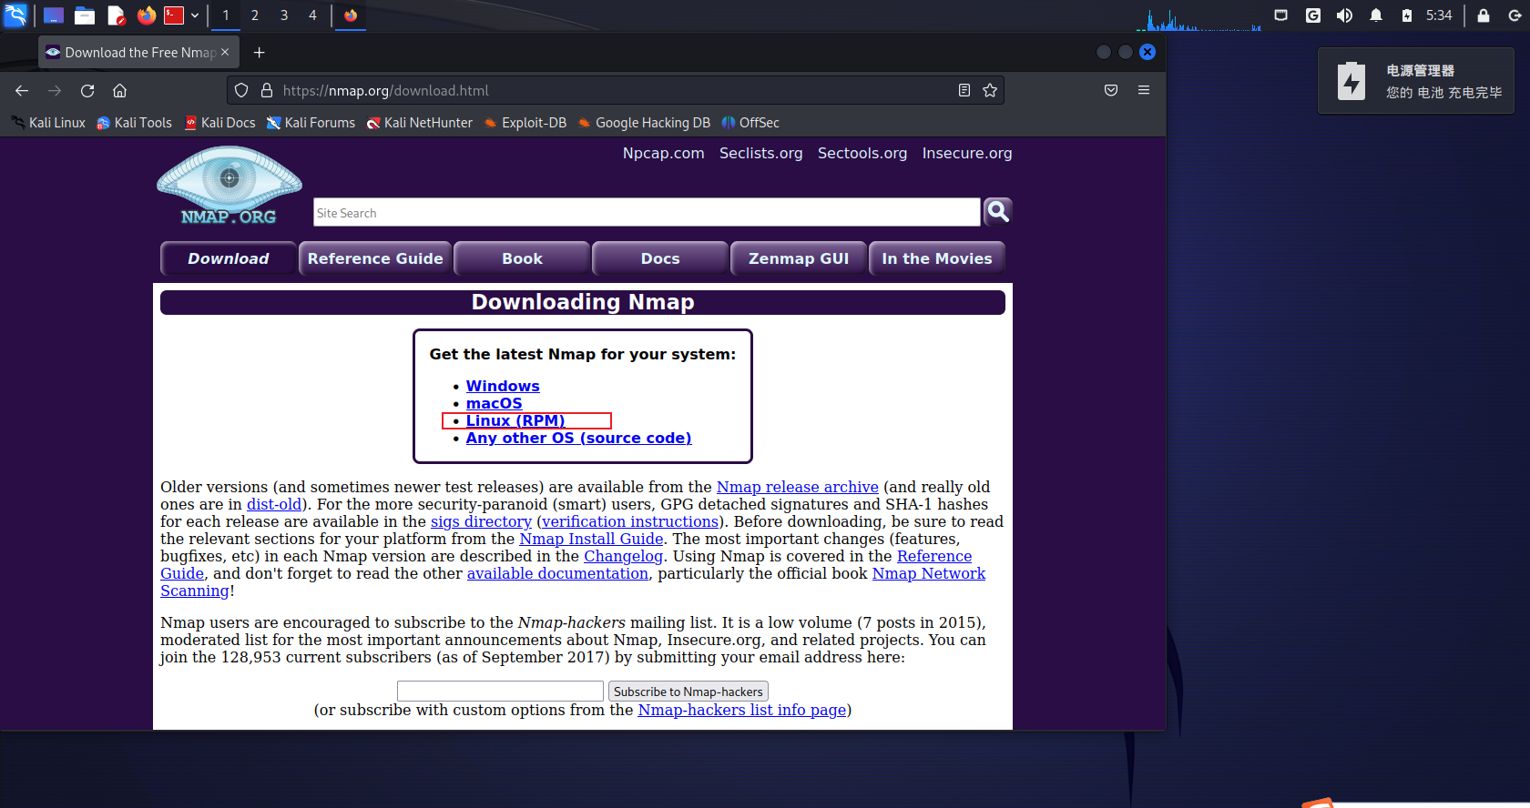Open the red terminal emulator launcher
The width and height of the screenshot is (1530, 808).
174,15
